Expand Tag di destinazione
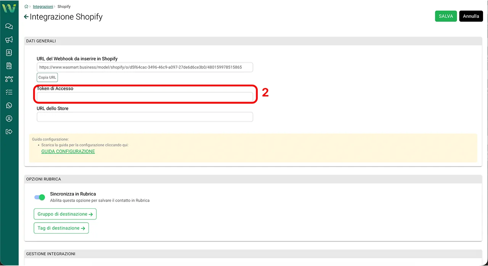 coord(61,228)
